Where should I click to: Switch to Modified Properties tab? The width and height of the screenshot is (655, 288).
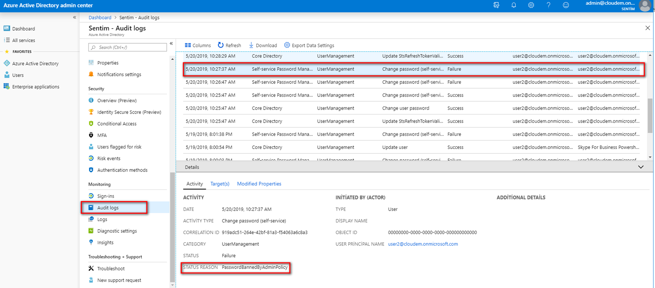259,184
